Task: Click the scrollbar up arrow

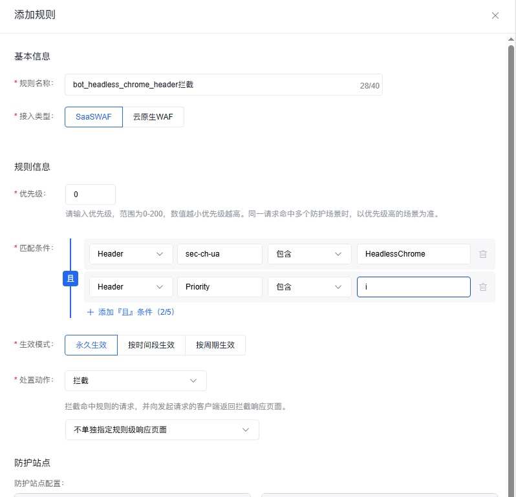Action: [x=511, y=39]
